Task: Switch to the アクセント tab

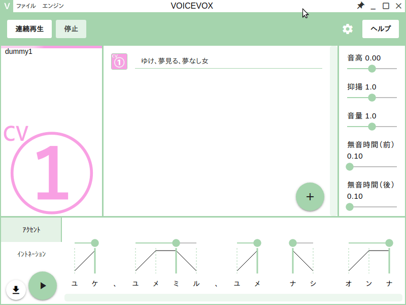Action: [x=31, y=230]
